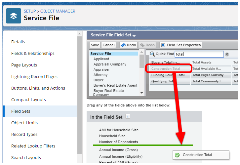The height and width of the screenshot is (165, 240).
Task: Select Annual Income (Eligibility) row
Action: (x=121, y=156)
